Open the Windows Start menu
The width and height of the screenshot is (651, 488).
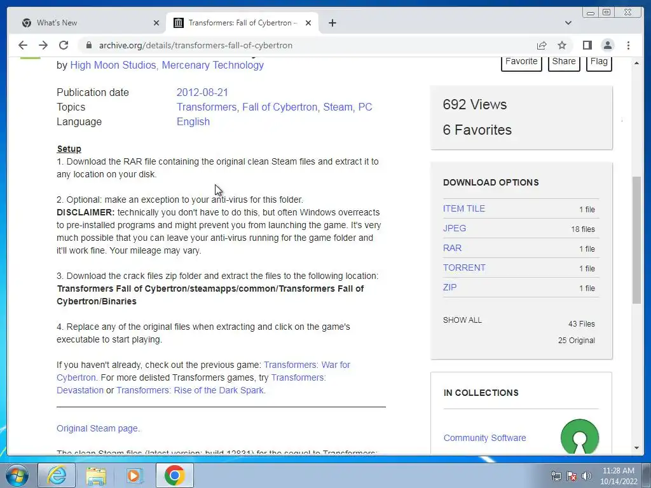17,475
